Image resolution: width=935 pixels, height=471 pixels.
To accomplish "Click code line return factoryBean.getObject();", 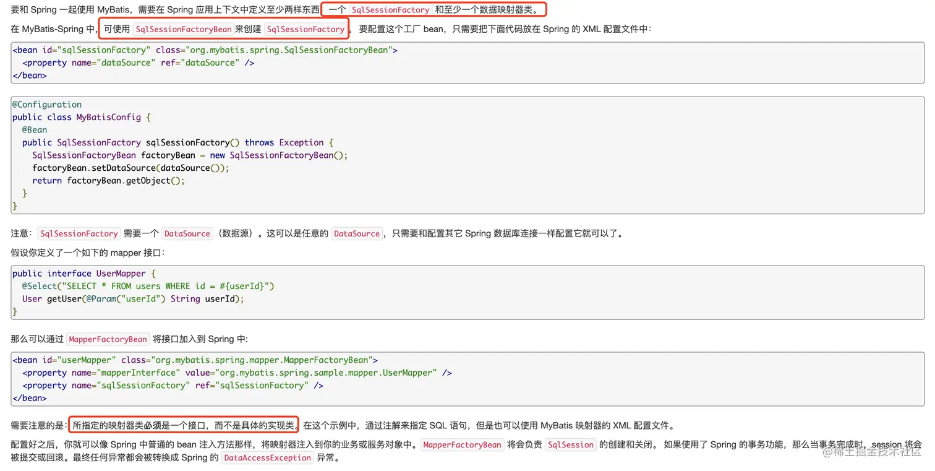I will 109,181.
